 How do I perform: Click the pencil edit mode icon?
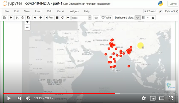click(160, 11)
